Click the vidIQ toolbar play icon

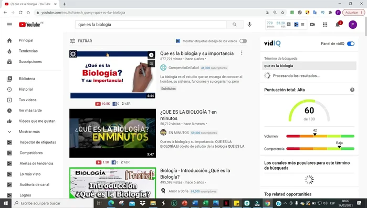pyautogui.click(x=296, y=25)
